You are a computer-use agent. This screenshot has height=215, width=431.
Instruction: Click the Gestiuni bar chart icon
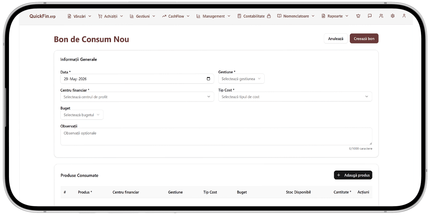132,16
